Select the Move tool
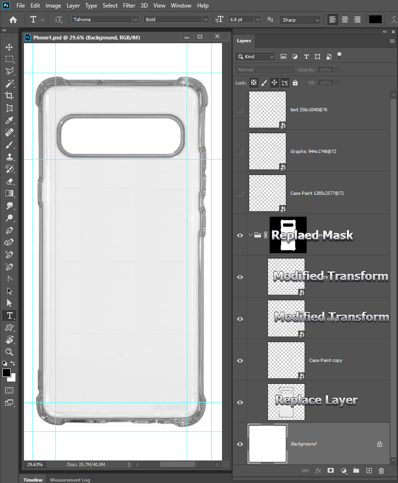 9,47
